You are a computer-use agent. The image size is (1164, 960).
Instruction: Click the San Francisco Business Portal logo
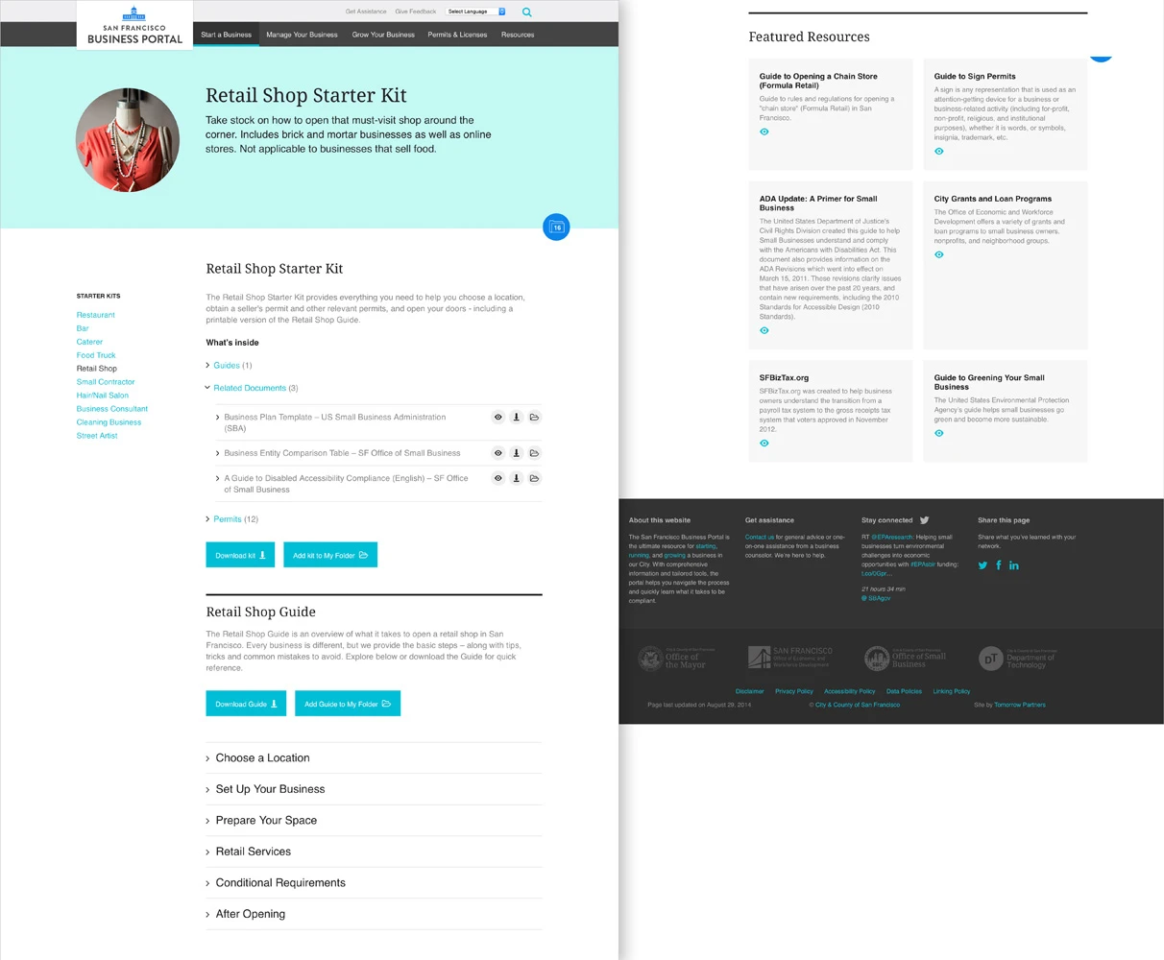tap(134, 26)
